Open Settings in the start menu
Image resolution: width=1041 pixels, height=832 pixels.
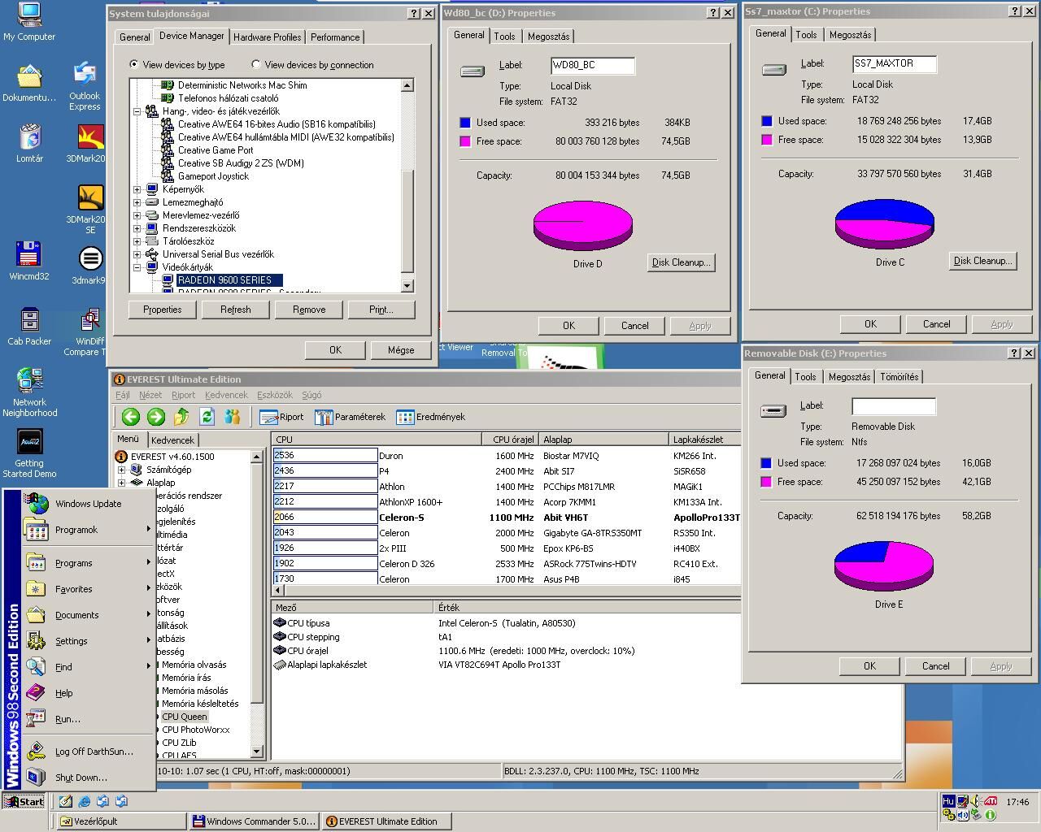coord(87,641)
